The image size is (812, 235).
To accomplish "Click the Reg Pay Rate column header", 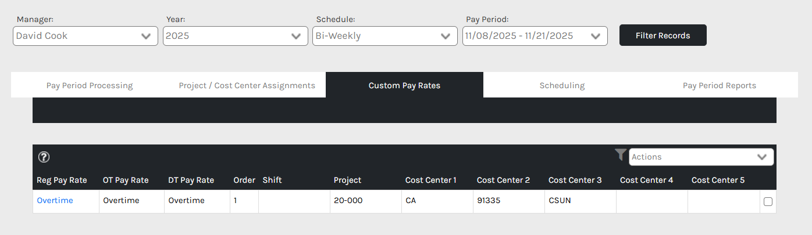I will (62, 180).
